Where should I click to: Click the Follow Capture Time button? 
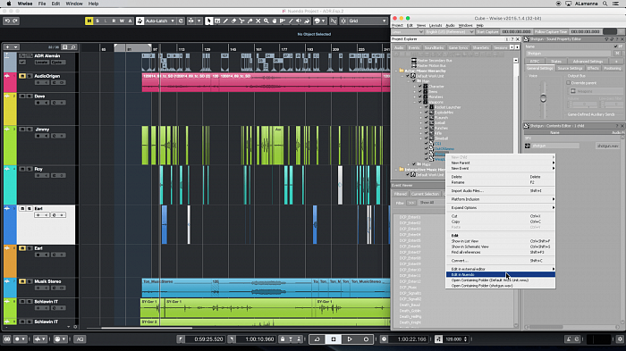pyautogui.click(x=551, y=31)
